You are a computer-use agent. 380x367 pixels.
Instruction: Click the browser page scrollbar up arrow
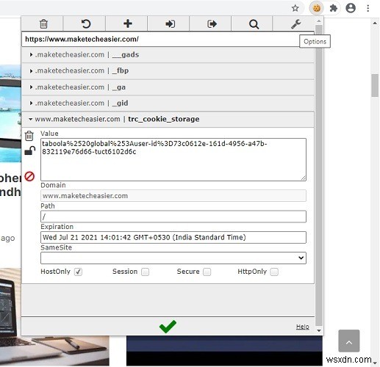click(375, 23)
